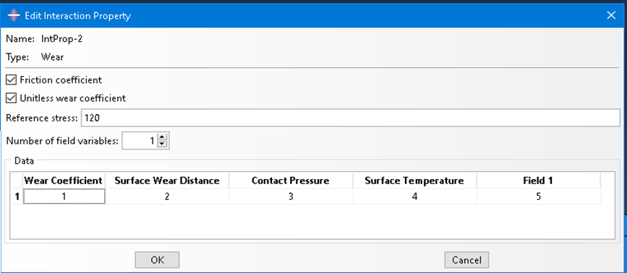Click the Reference stress input field
The height and width of the screenshot is (273, 627).
350,118
